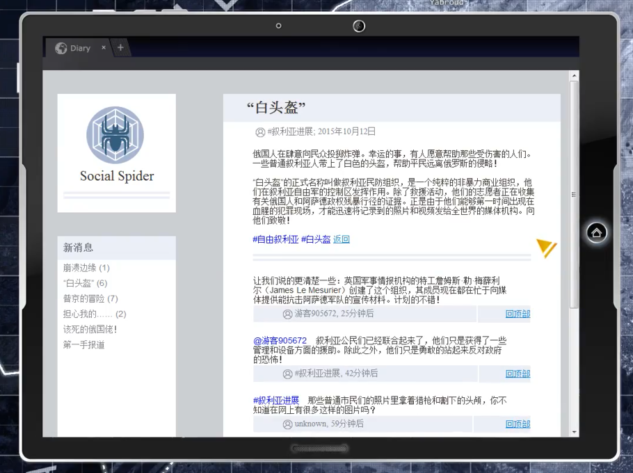Click the author text #叙利亚进展; 2015年10月12日

[x=321, y=131]
